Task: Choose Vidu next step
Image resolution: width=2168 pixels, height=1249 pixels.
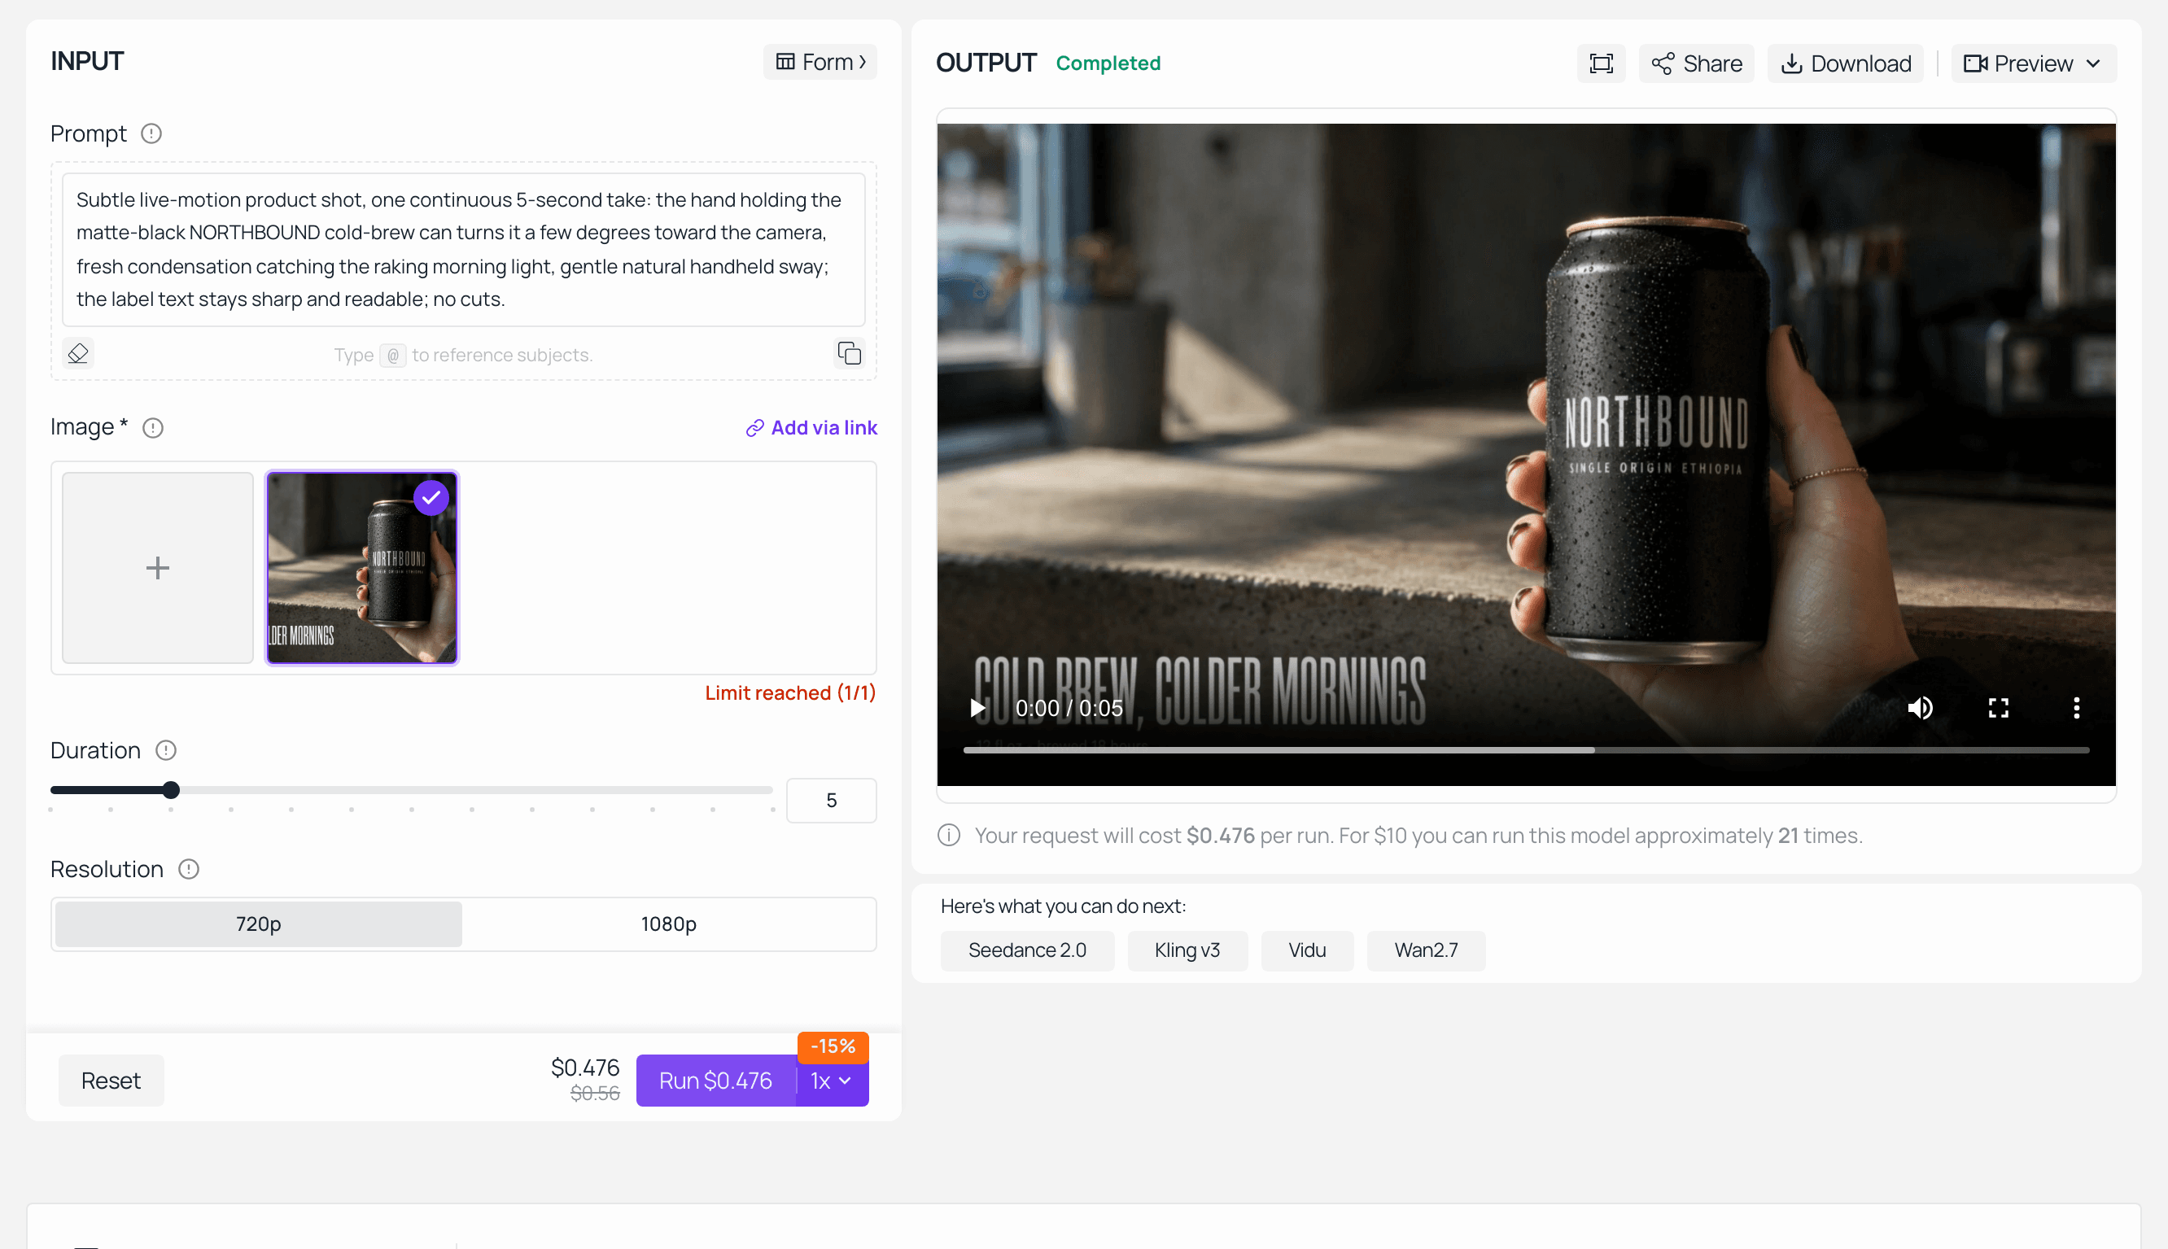Action: [1307, 950]
